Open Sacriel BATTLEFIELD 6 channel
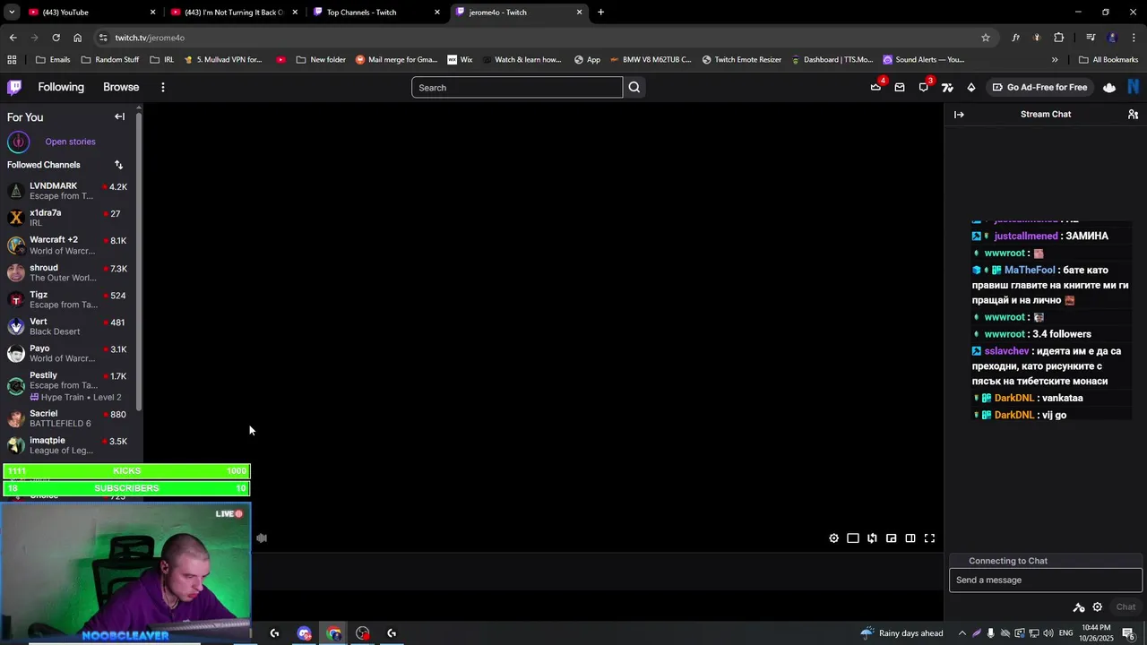The image size is (1147, 645). point(68,418)
